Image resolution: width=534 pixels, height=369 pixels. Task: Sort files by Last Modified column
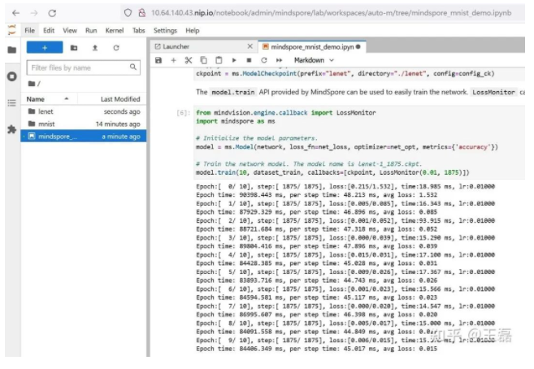(119, 99)
